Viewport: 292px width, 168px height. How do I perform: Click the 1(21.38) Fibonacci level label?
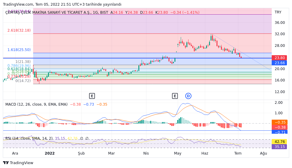[23, 62]
